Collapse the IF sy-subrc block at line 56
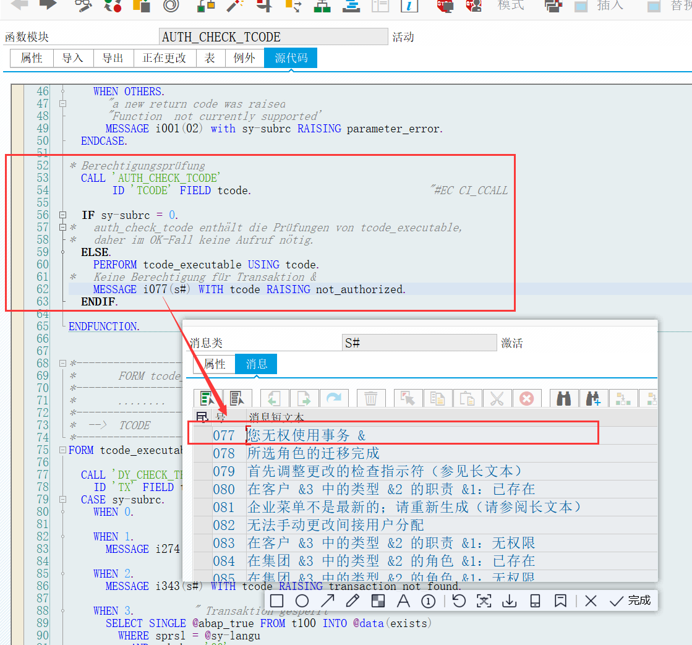Screen dimensions: 692x645 pyautogui.click(x=62, y=215)
